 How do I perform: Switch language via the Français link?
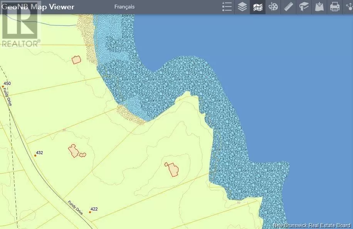click(x=124, y=7)
